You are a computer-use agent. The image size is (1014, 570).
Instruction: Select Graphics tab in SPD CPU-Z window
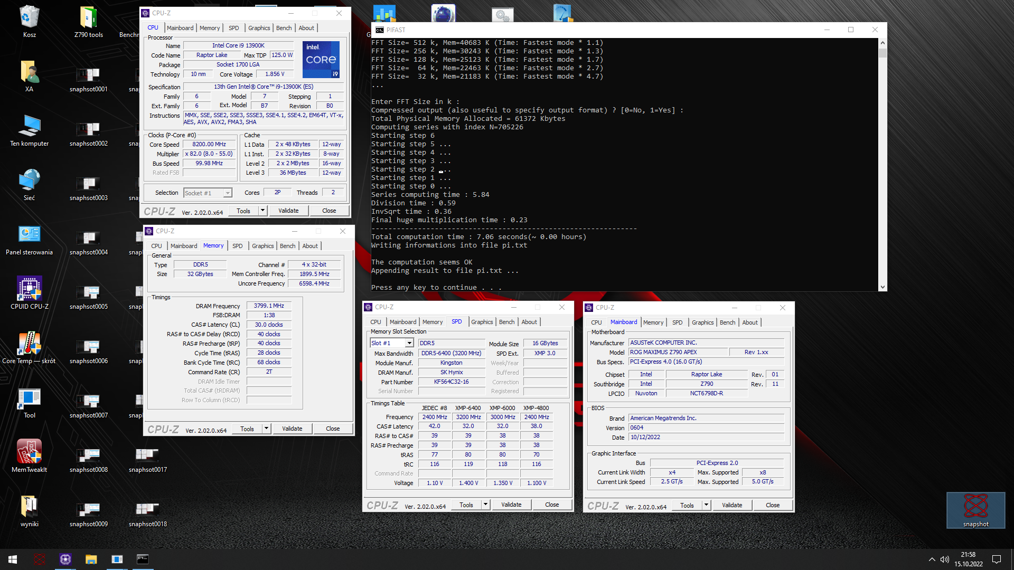point(482,322)
